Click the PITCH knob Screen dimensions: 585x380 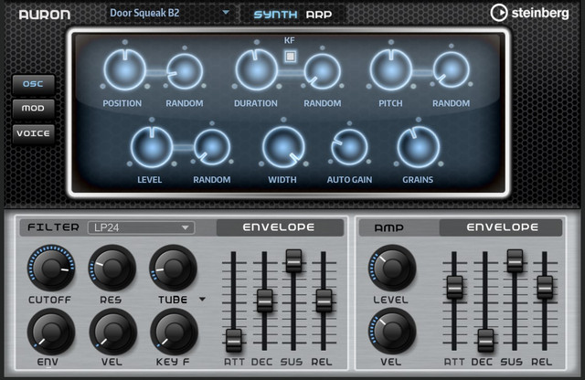pyautogui.click(x=390, y=69)
